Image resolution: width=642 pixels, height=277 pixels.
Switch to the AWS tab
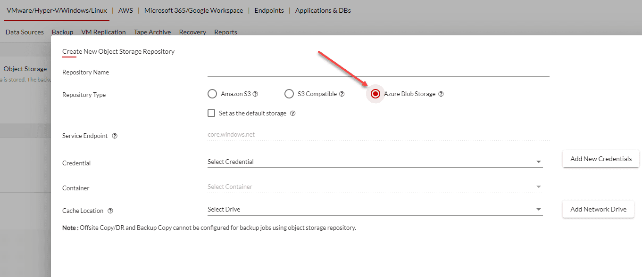point(125,10)
